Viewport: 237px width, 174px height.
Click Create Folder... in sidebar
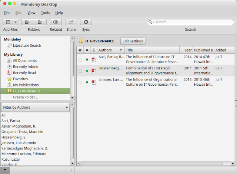26,97
